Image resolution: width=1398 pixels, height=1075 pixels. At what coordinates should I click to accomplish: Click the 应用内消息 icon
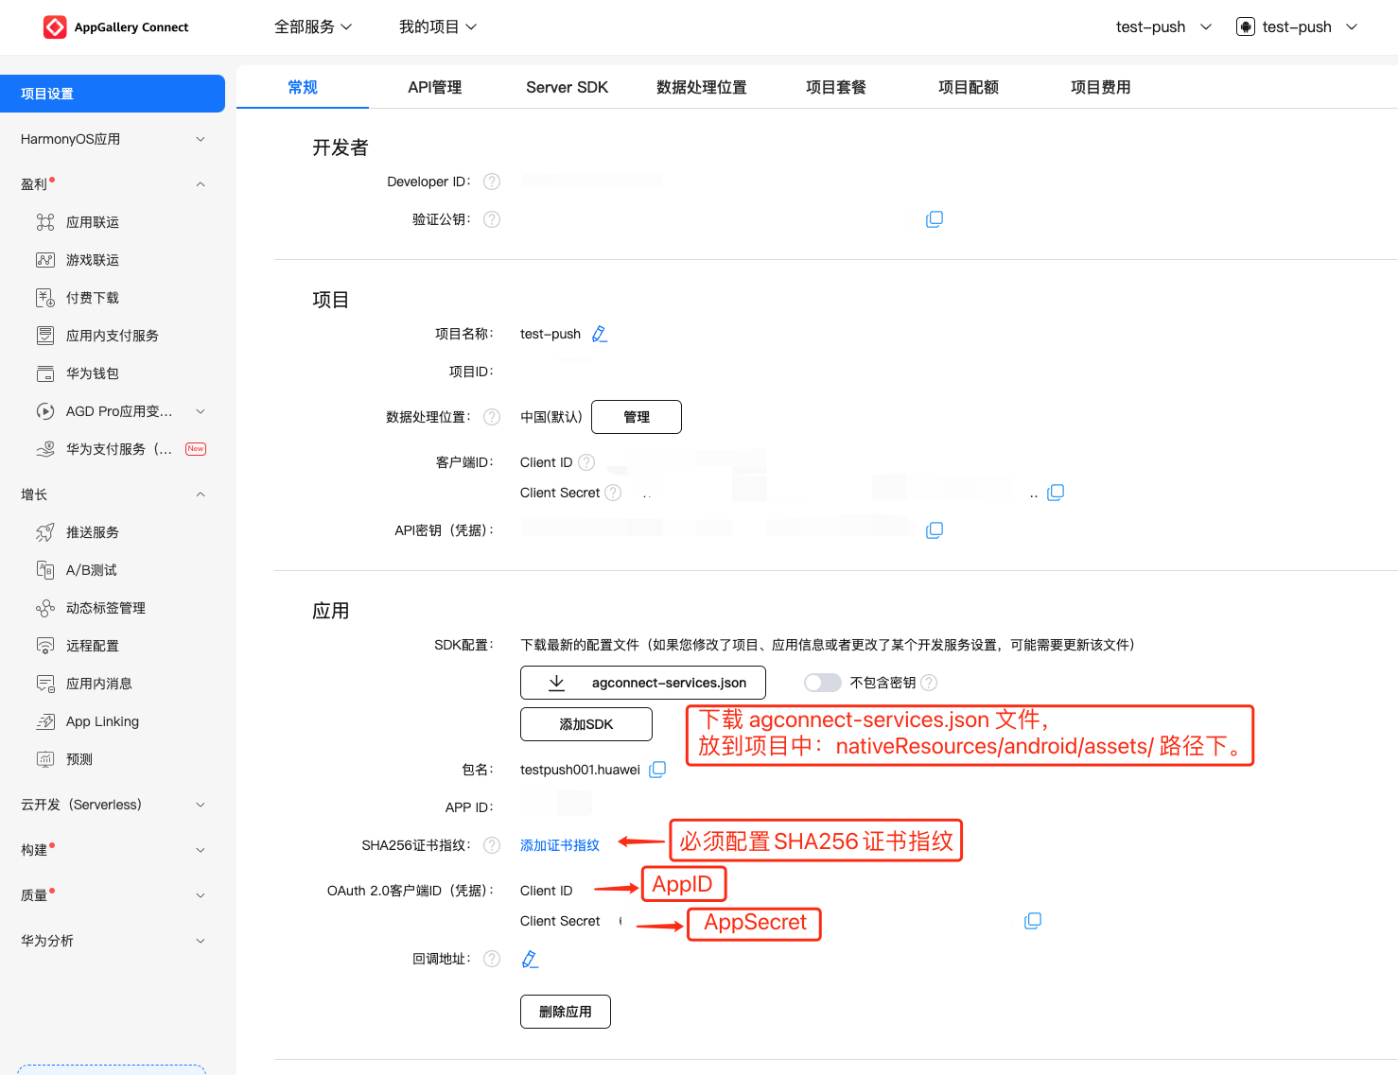[45, 684]
